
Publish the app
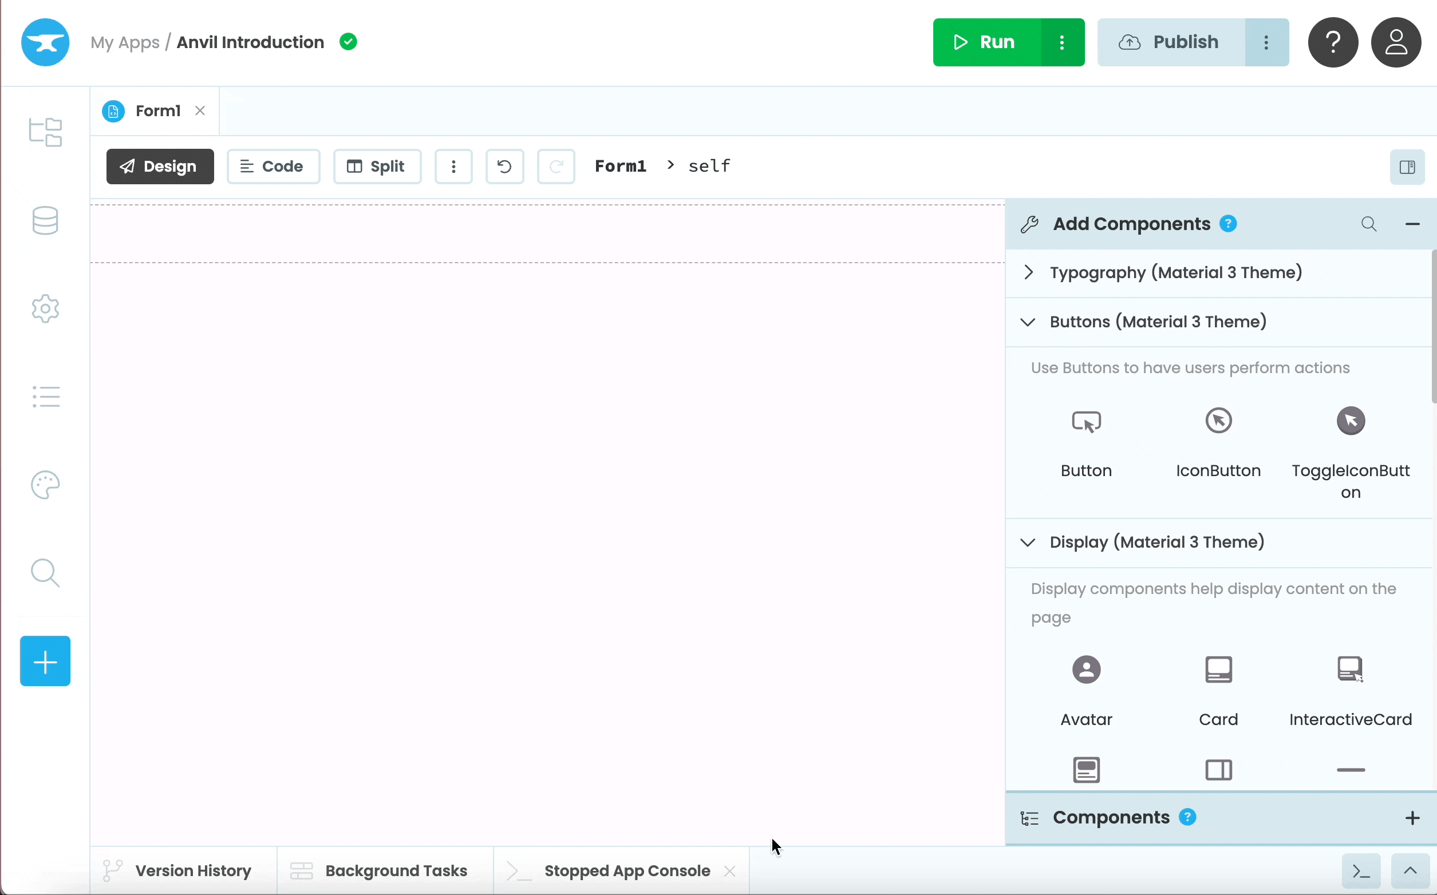1171,42
